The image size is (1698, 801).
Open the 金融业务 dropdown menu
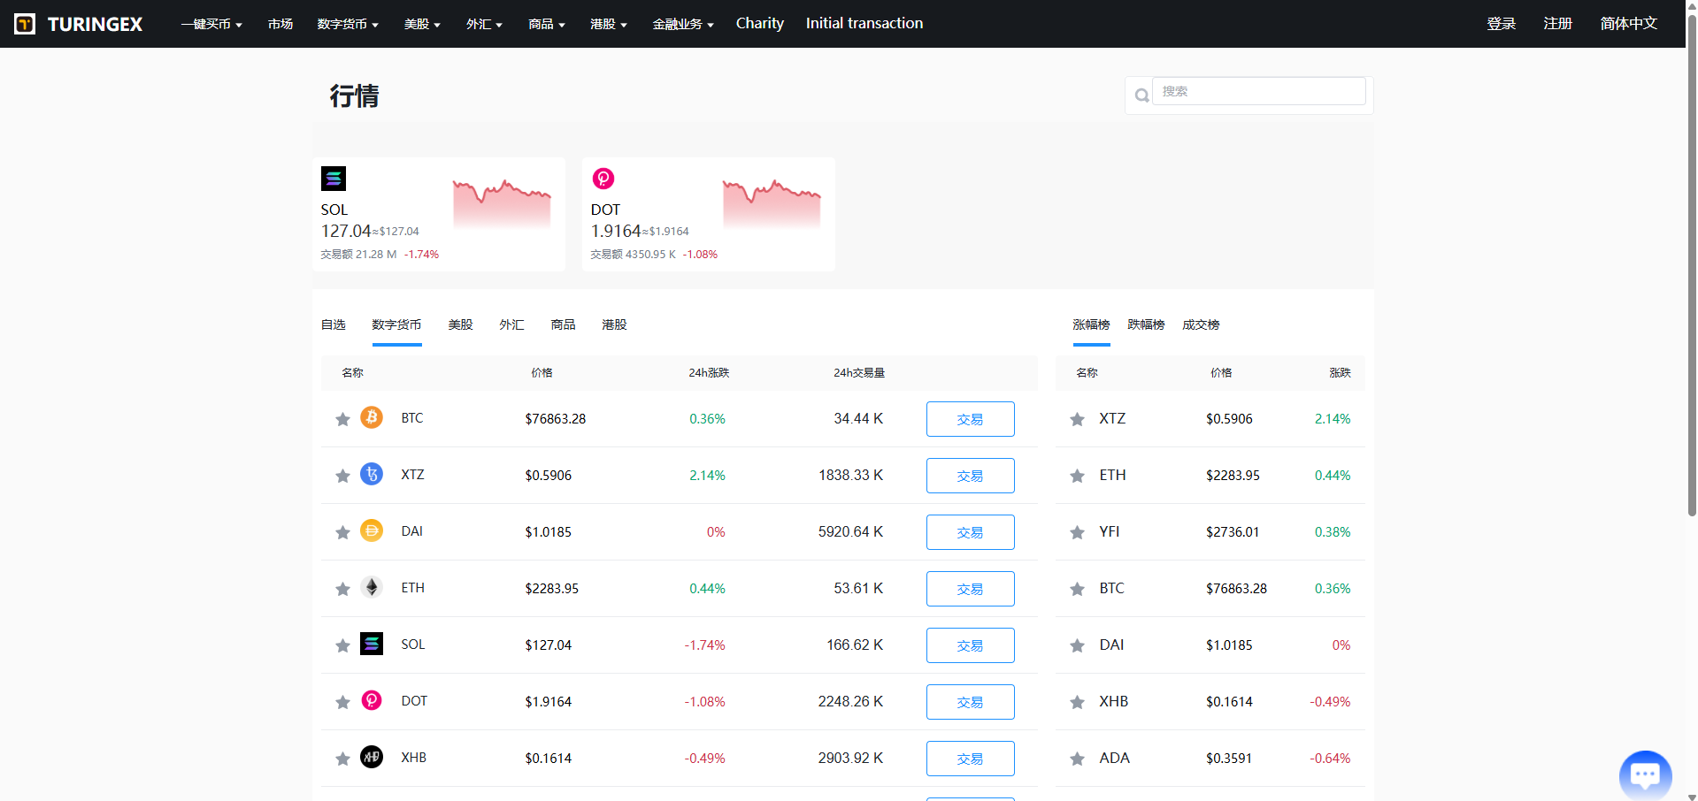pos(682,24)
